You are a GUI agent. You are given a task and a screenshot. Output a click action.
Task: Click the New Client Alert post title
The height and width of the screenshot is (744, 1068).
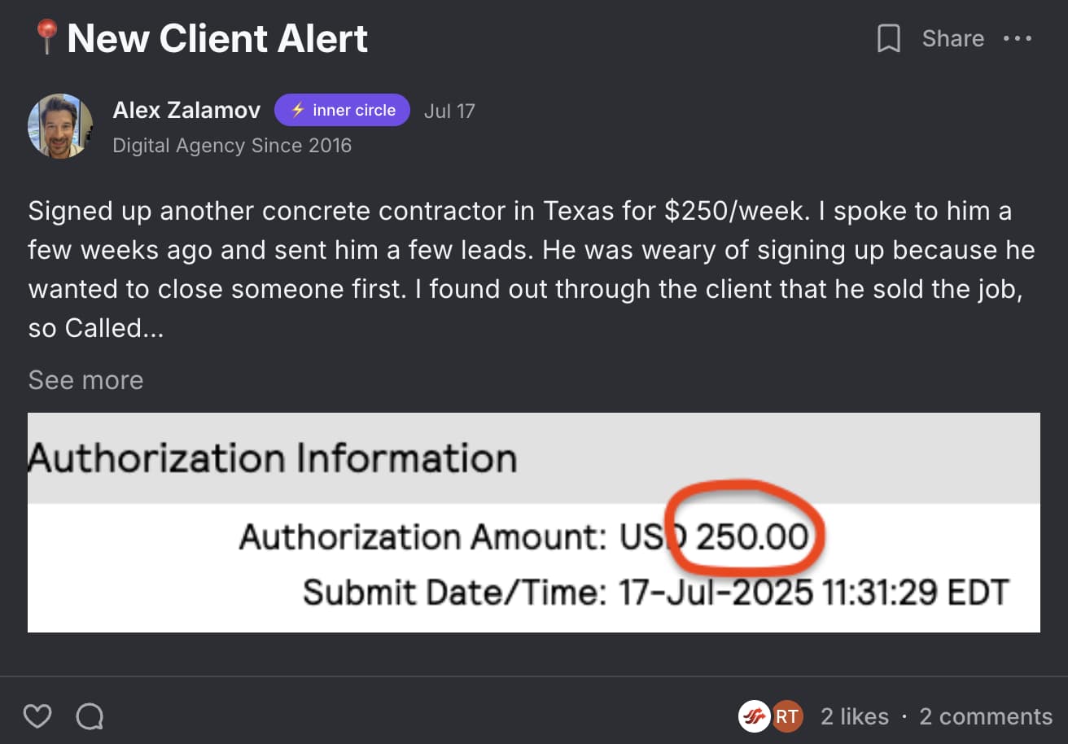pos(217,39)
